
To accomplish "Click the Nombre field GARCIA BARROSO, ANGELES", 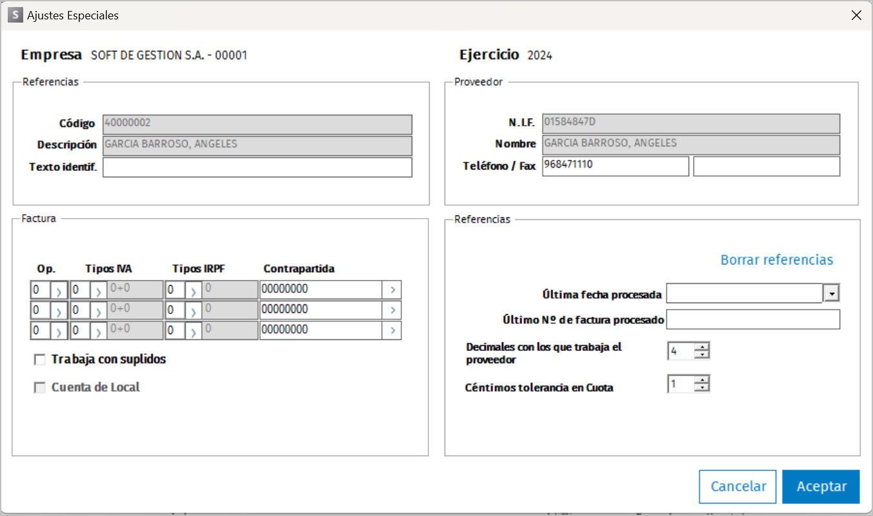I will tap(691, 144).
